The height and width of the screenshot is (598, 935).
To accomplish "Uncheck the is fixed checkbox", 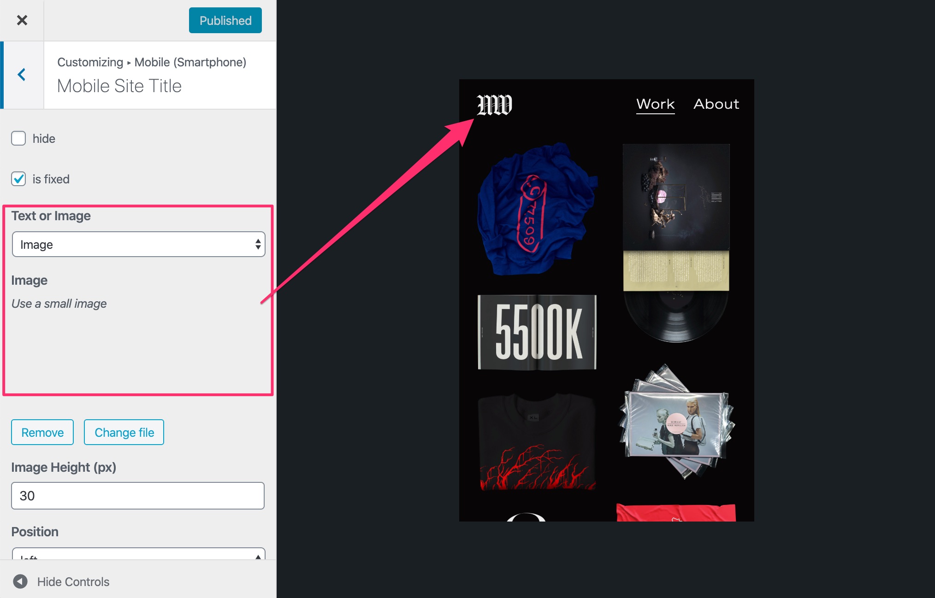I will point(18,179).
